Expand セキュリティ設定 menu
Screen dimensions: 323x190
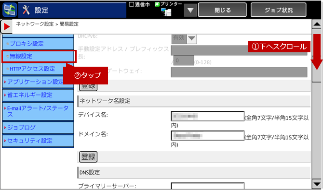tap(38, 141)
